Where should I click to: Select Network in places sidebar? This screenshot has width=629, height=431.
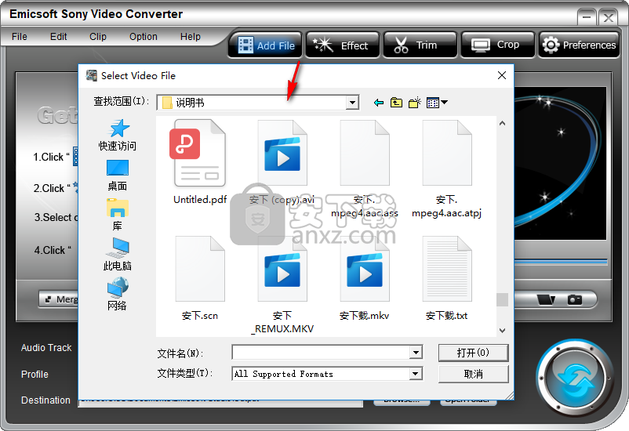click(x=118, y=294)
